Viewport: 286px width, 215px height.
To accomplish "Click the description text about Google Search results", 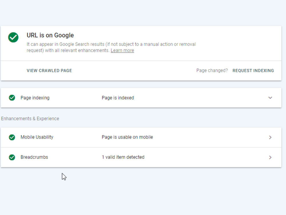I will [111, 47].
